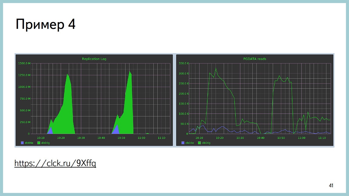Open the link https://clck.ru/9Xffq

pyautogui.click(x=55, y=163)
